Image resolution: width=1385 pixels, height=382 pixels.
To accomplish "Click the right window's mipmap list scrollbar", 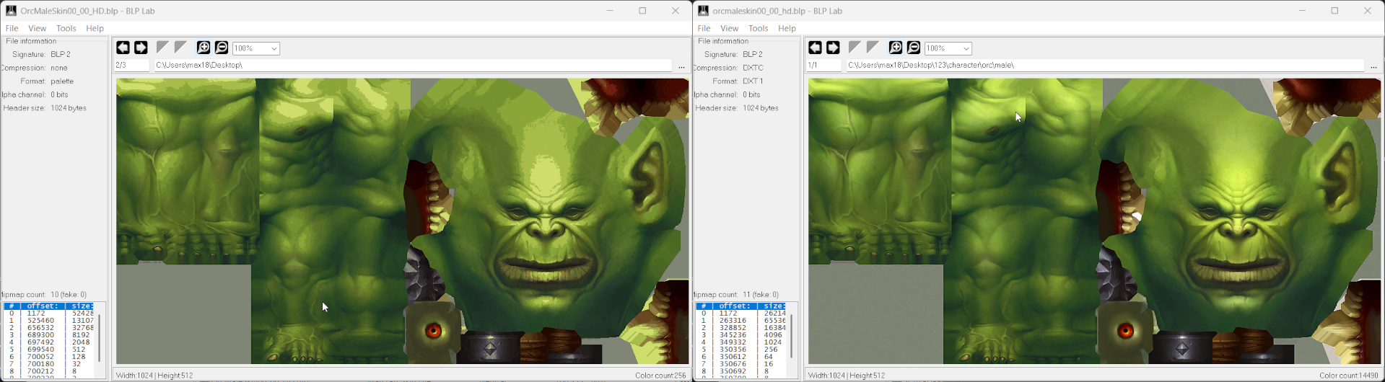I will [791, 336].
